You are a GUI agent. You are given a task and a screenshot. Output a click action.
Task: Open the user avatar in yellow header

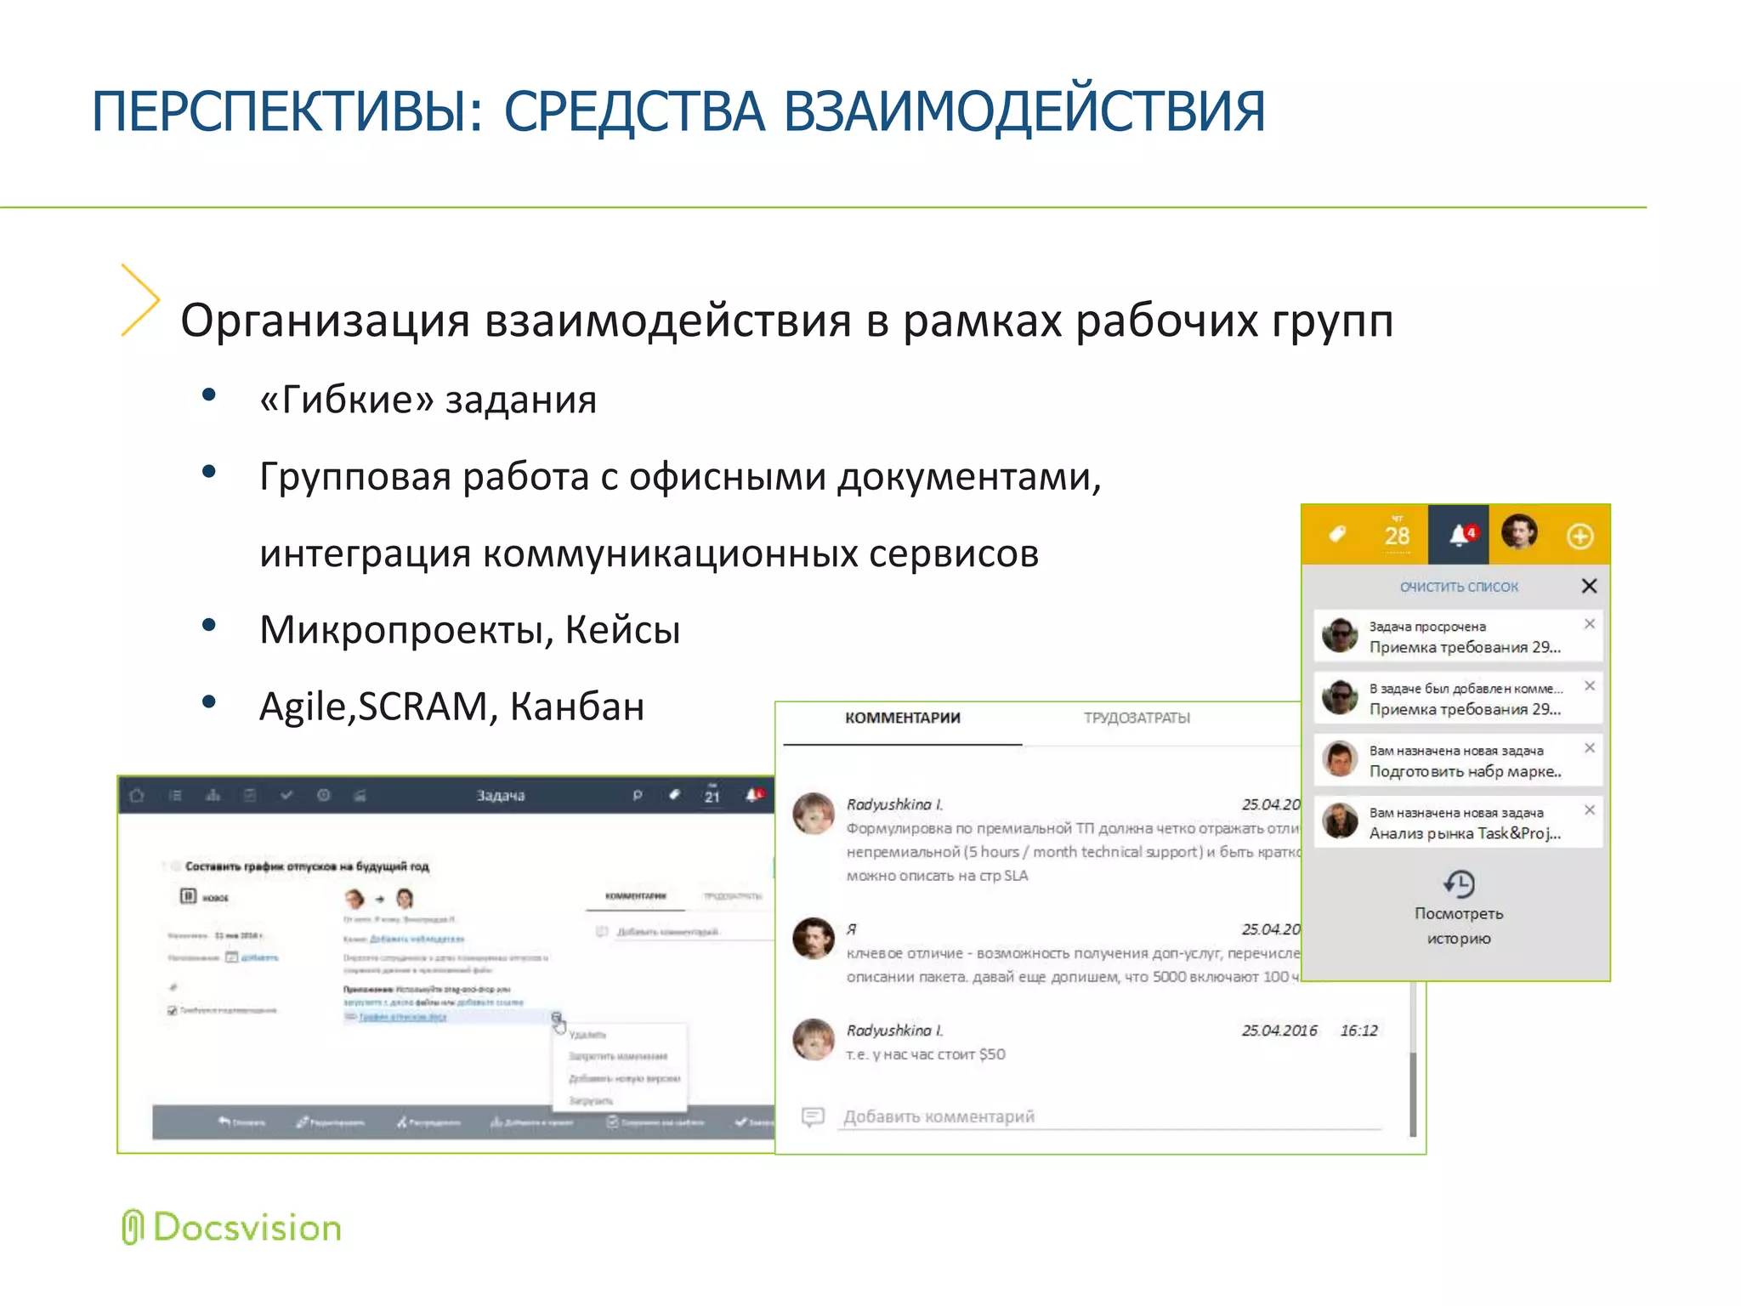[1519, 533]
